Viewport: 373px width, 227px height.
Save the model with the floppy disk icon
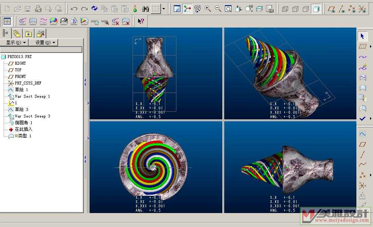[28, 9]
